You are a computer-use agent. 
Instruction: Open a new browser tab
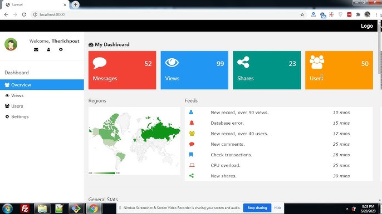pos(75,4)
